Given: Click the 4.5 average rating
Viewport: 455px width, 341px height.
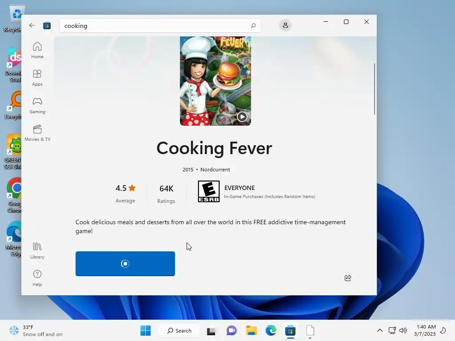Looking at the screenshot, I should [x=125, y=194].
